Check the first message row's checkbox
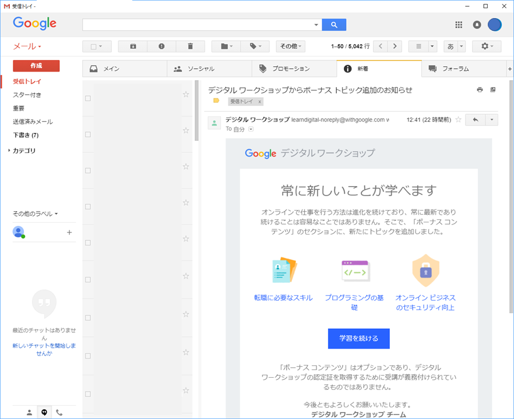The image size is (514, 419). [x=88, y=98]
